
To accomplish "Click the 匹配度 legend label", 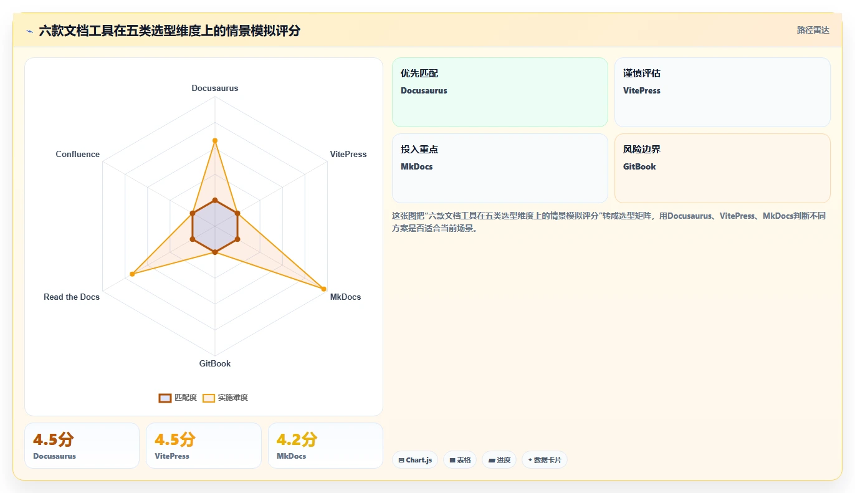I will [185, 398].
